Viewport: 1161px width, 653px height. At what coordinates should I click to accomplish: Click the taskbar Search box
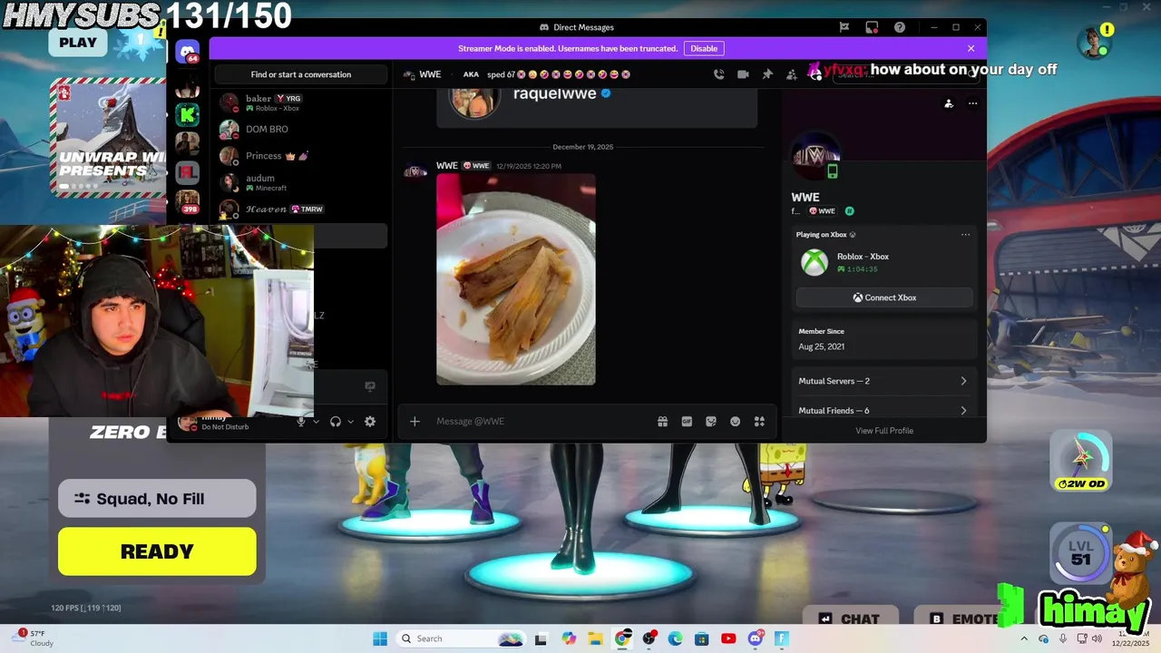(x=461, y=638)
